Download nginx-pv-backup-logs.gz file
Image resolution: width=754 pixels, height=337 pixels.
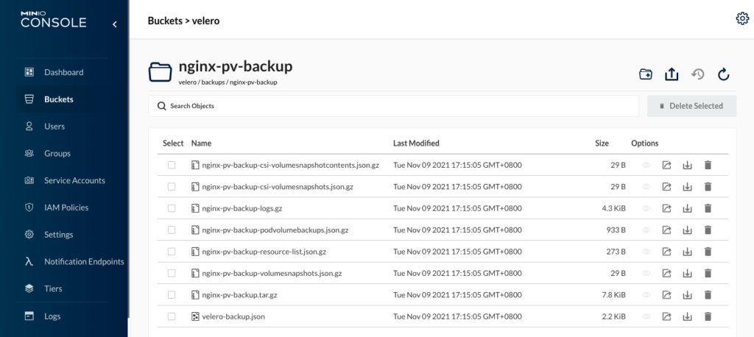(x=687, y=208)
